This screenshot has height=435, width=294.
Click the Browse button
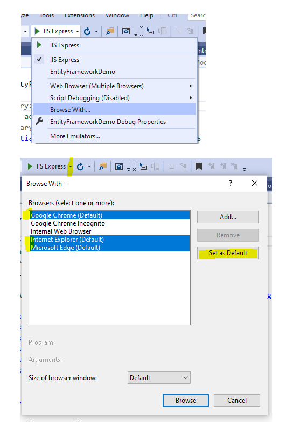click(x=186, y=401)
